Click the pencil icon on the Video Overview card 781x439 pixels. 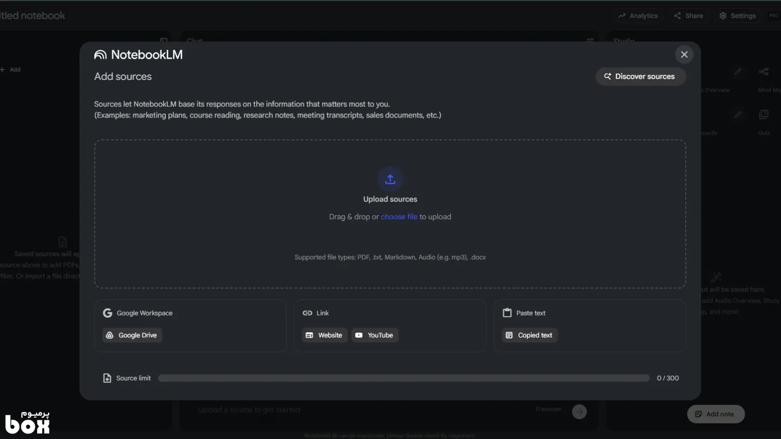738,72
